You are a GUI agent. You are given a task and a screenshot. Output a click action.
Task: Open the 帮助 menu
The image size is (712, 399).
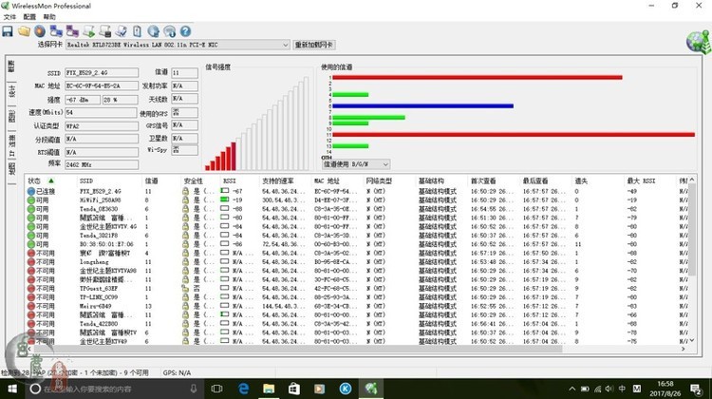49,17
